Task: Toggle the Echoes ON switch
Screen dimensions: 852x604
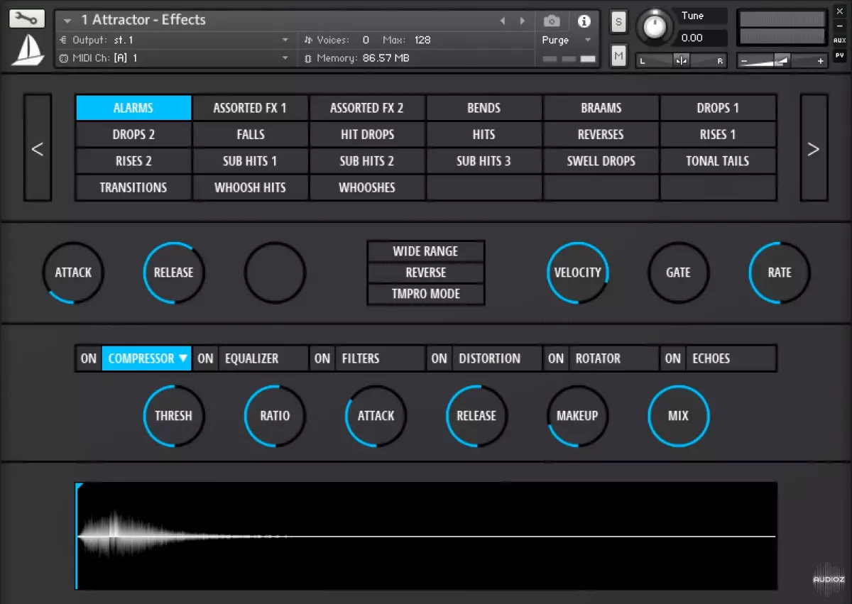Action: point(672,358)
